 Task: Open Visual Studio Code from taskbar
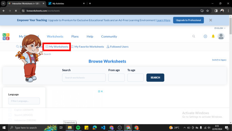click(103, 128)
